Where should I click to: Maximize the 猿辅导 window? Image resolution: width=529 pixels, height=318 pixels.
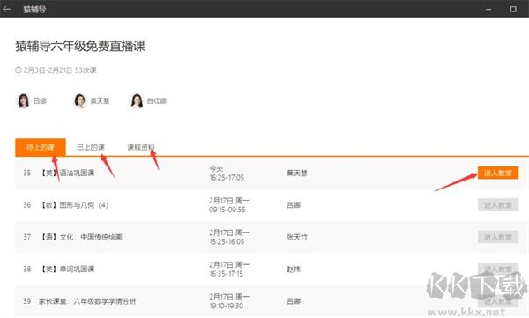[x=513, y=9]
